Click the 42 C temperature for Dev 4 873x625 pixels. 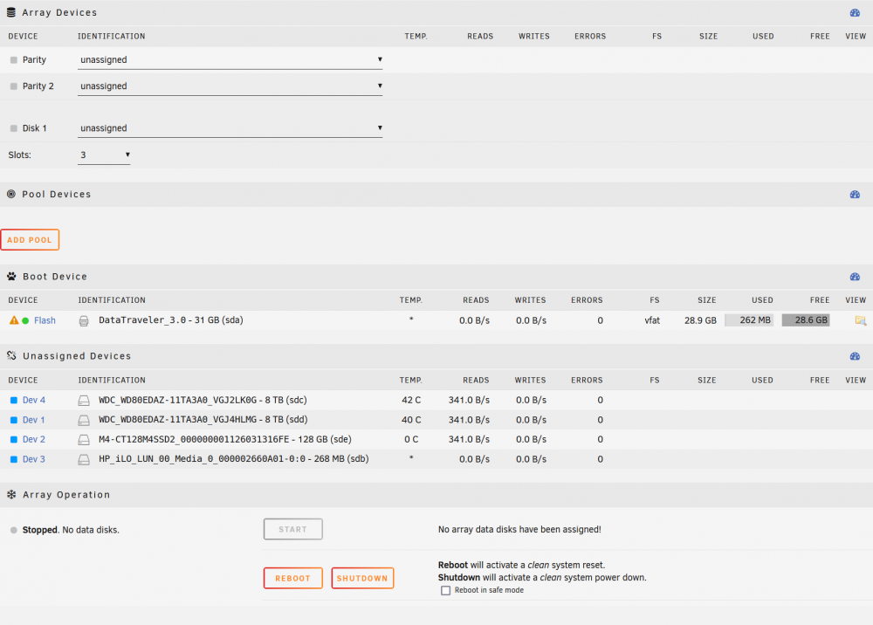[411, 400]
